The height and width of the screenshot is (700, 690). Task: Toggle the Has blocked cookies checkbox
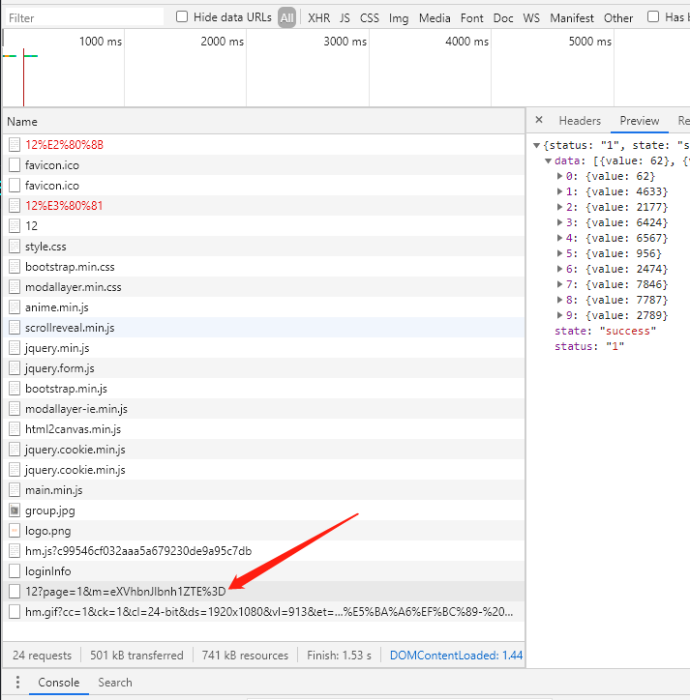(x=653, y=17)
